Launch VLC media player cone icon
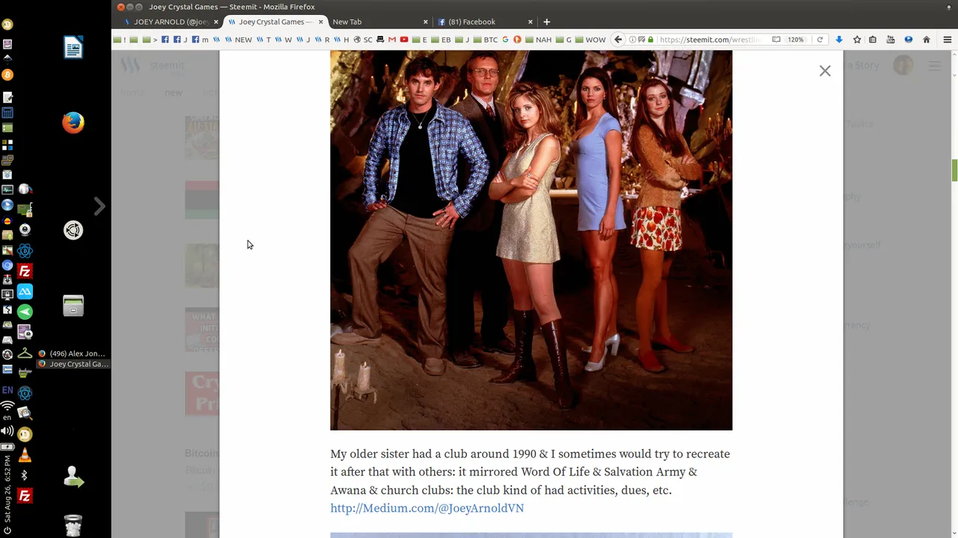 (x=25, y=455)
